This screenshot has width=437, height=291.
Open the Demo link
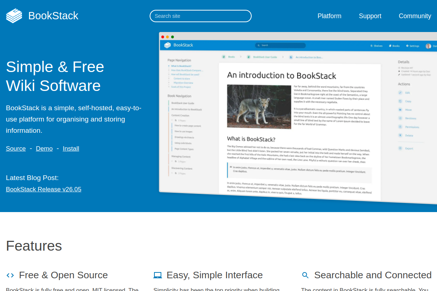click(x=44, y=148)
